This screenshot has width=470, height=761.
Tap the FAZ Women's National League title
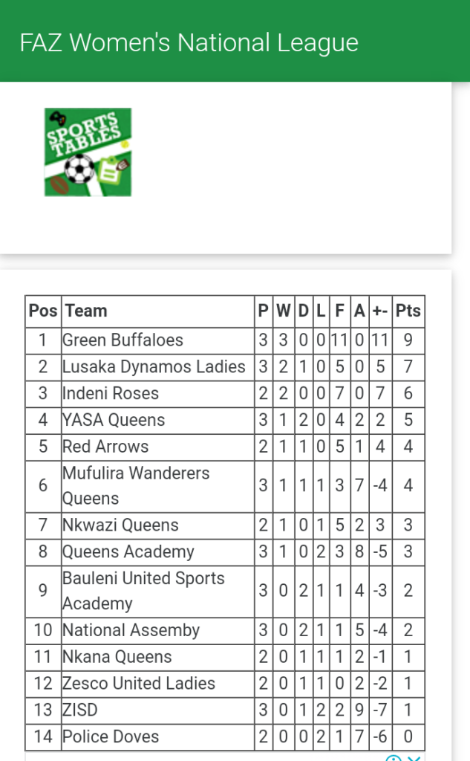coord(189,42)
